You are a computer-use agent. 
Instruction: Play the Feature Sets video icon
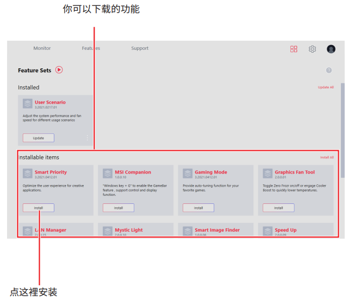tap(59, 70)
